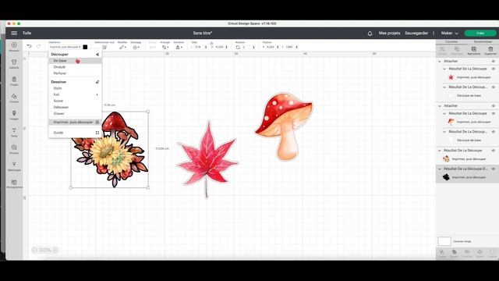Screen dimensions: 499x281
Task: Zoom in with the plus button
Action: click(55, 250)
